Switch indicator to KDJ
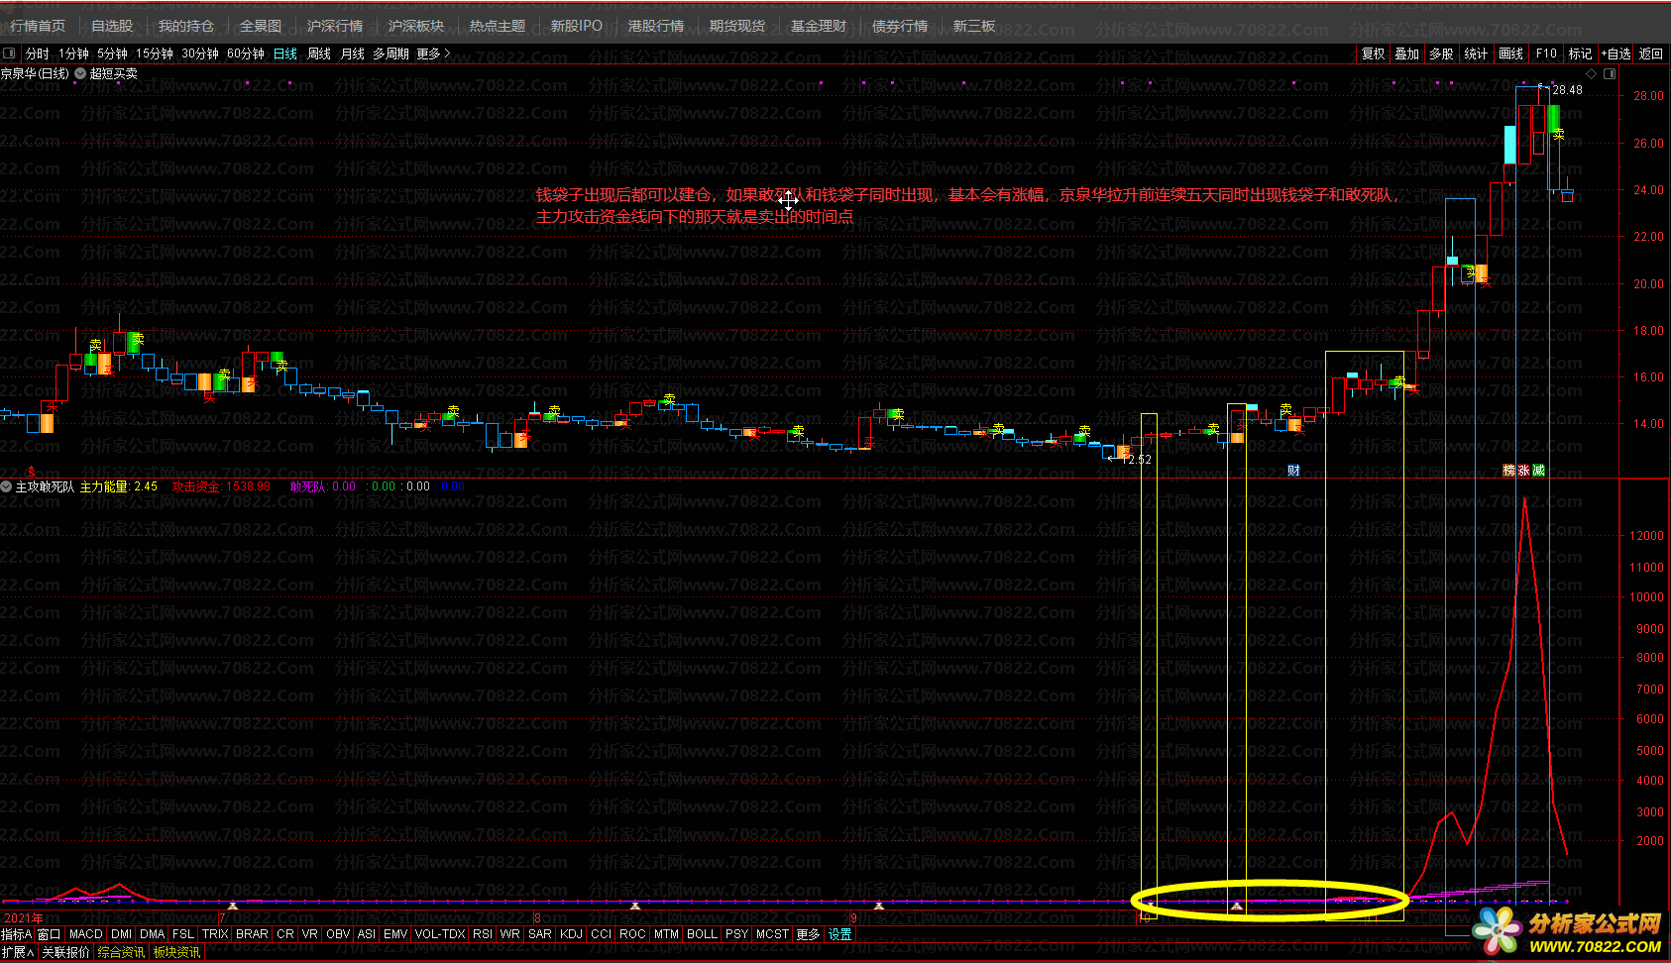The width and height of the screenshot is (1671, 963). 572,934
